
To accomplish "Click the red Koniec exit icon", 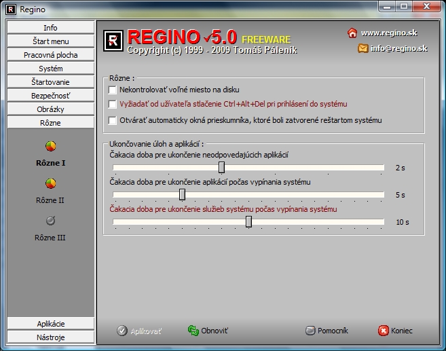I will 383,331.
